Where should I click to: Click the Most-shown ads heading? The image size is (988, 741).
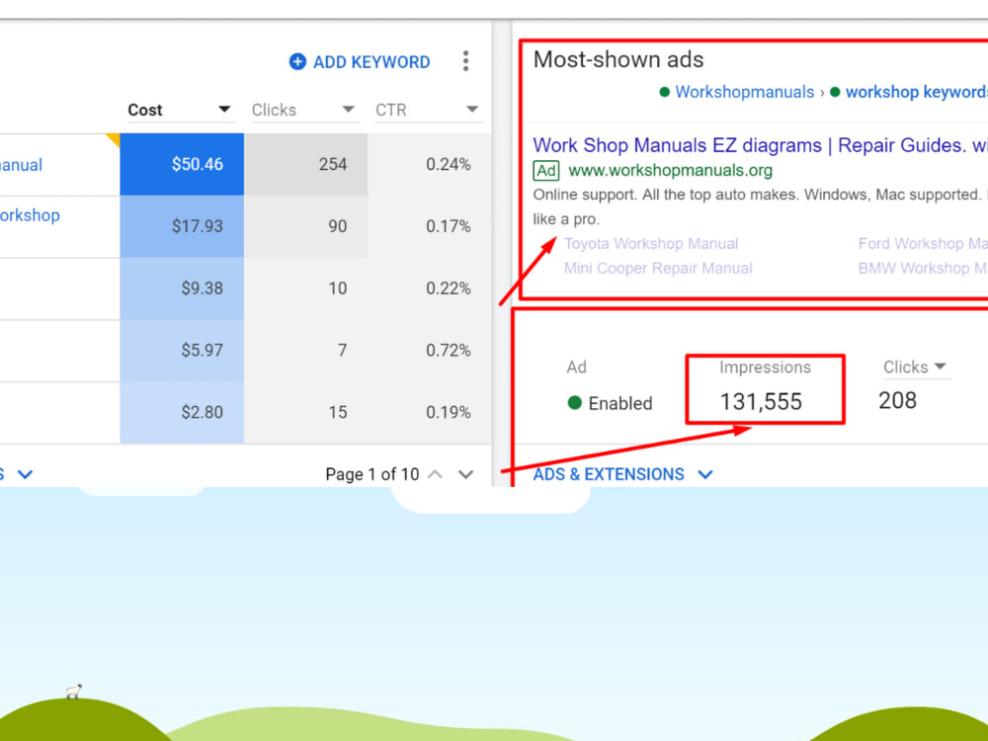coord(618,59)
